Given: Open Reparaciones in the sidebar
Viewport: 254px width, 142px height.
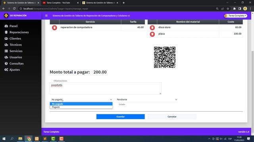Looking at the screenshot, I should point(19,32).
